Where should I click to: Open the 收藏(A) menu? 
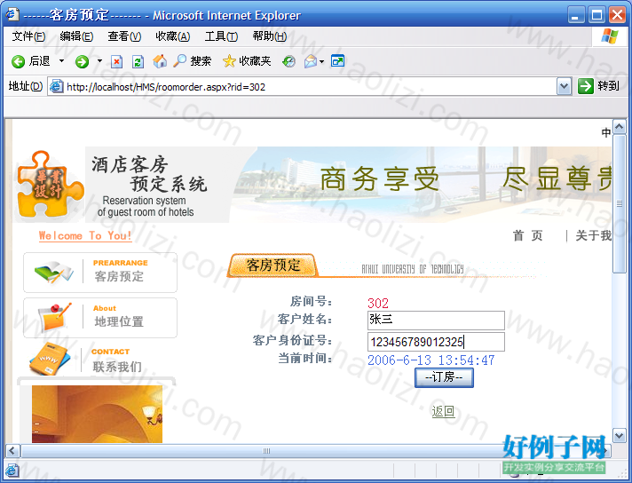point(172,36)
